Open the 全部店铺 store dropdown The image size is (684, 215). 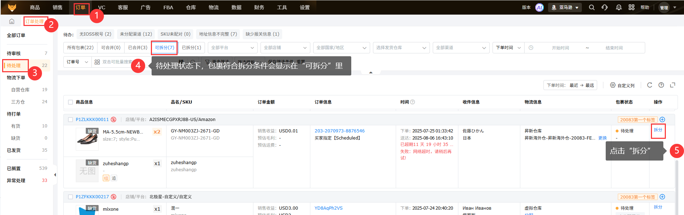point(285,48)
